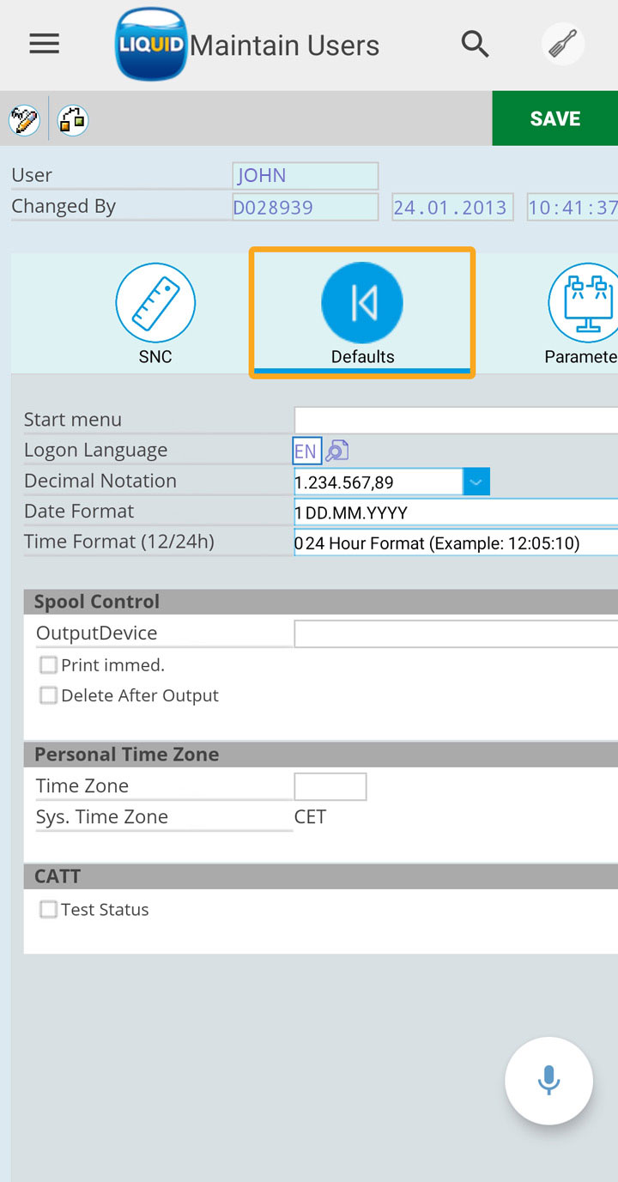Tap the microphone voice input button
This screenshot has height=1182, width=618.
coord(548,1081)
